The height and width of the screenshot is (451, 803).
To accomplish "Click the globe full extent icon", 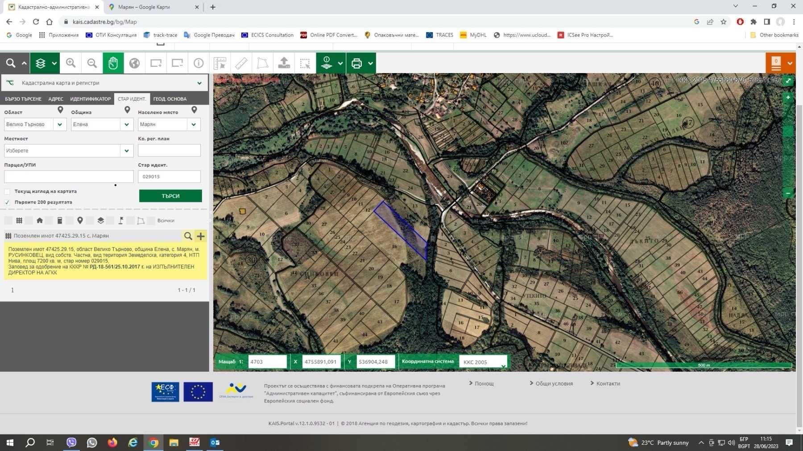I will 134,63.
